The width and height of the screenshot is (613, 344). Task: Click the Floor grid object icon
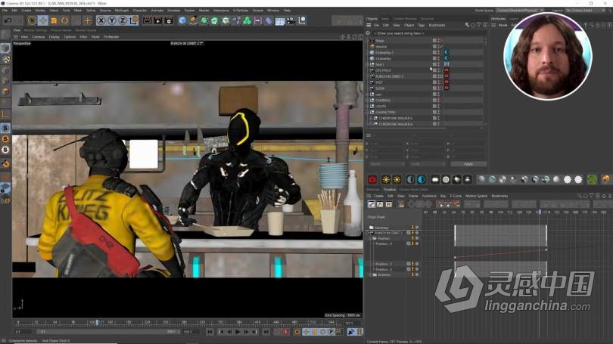coord(280,20)
